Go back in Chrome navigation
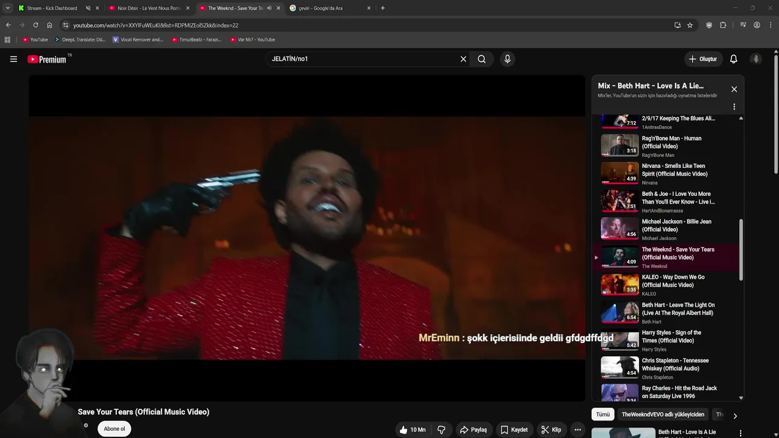The width and height of the screenshot is (779, 438). 8,25
